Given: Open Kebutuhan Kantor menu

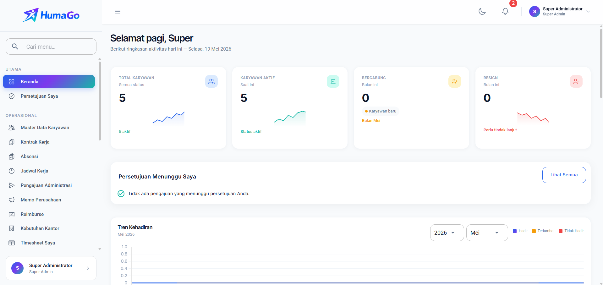Looking at the screenshot, I should 49,228.
